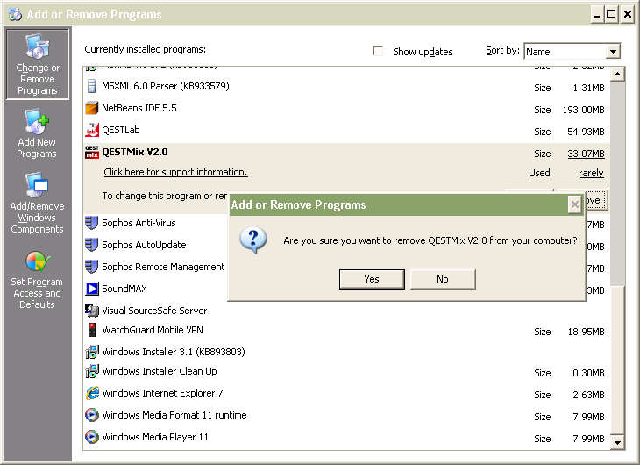Open the Sort by dropdown

[613, 52]
